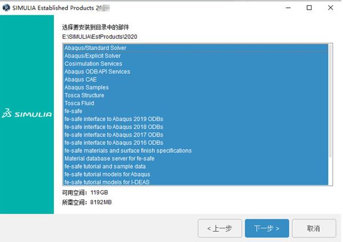Close the SIMULIA installer window

pyautogui.click(x=330, y=7)
